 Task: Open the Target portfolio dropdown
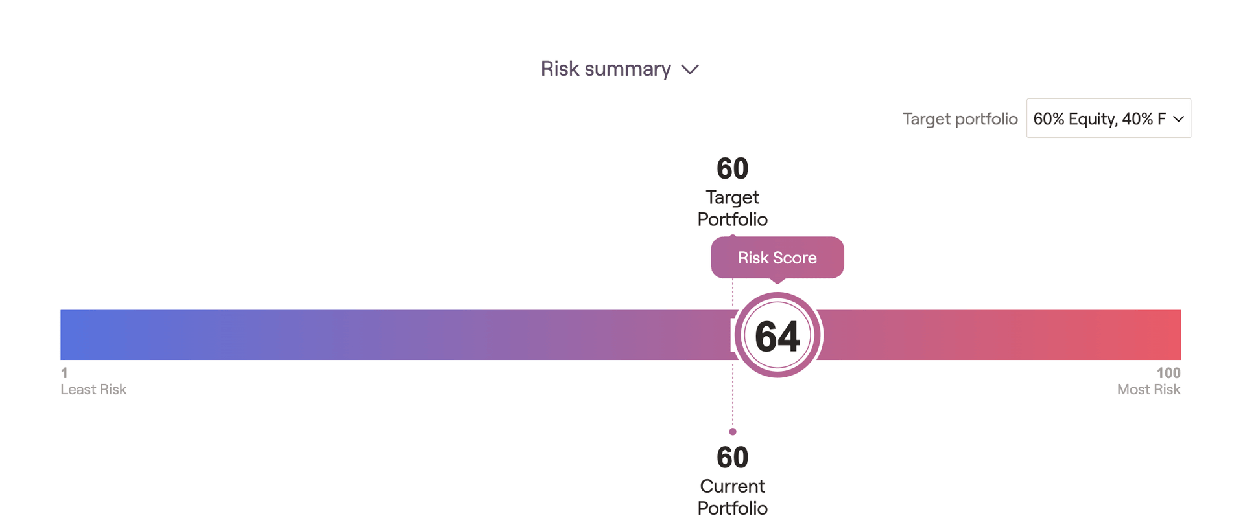pyautogui.click(x=1108, y=118)
